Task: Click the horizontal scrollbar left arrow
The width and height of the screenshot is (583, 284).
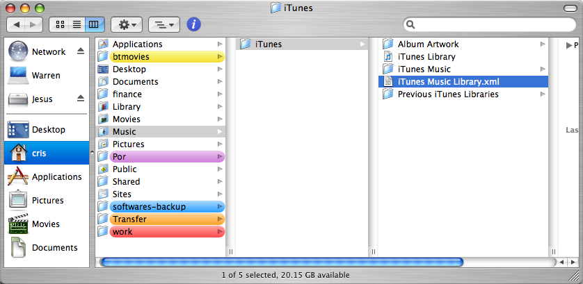Action: click(x=562, y=262)
